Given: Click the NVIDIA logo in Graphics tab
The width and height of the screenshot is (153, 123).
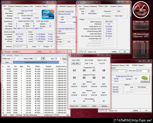Looking at the screenshot, I should tap(145, 79).
